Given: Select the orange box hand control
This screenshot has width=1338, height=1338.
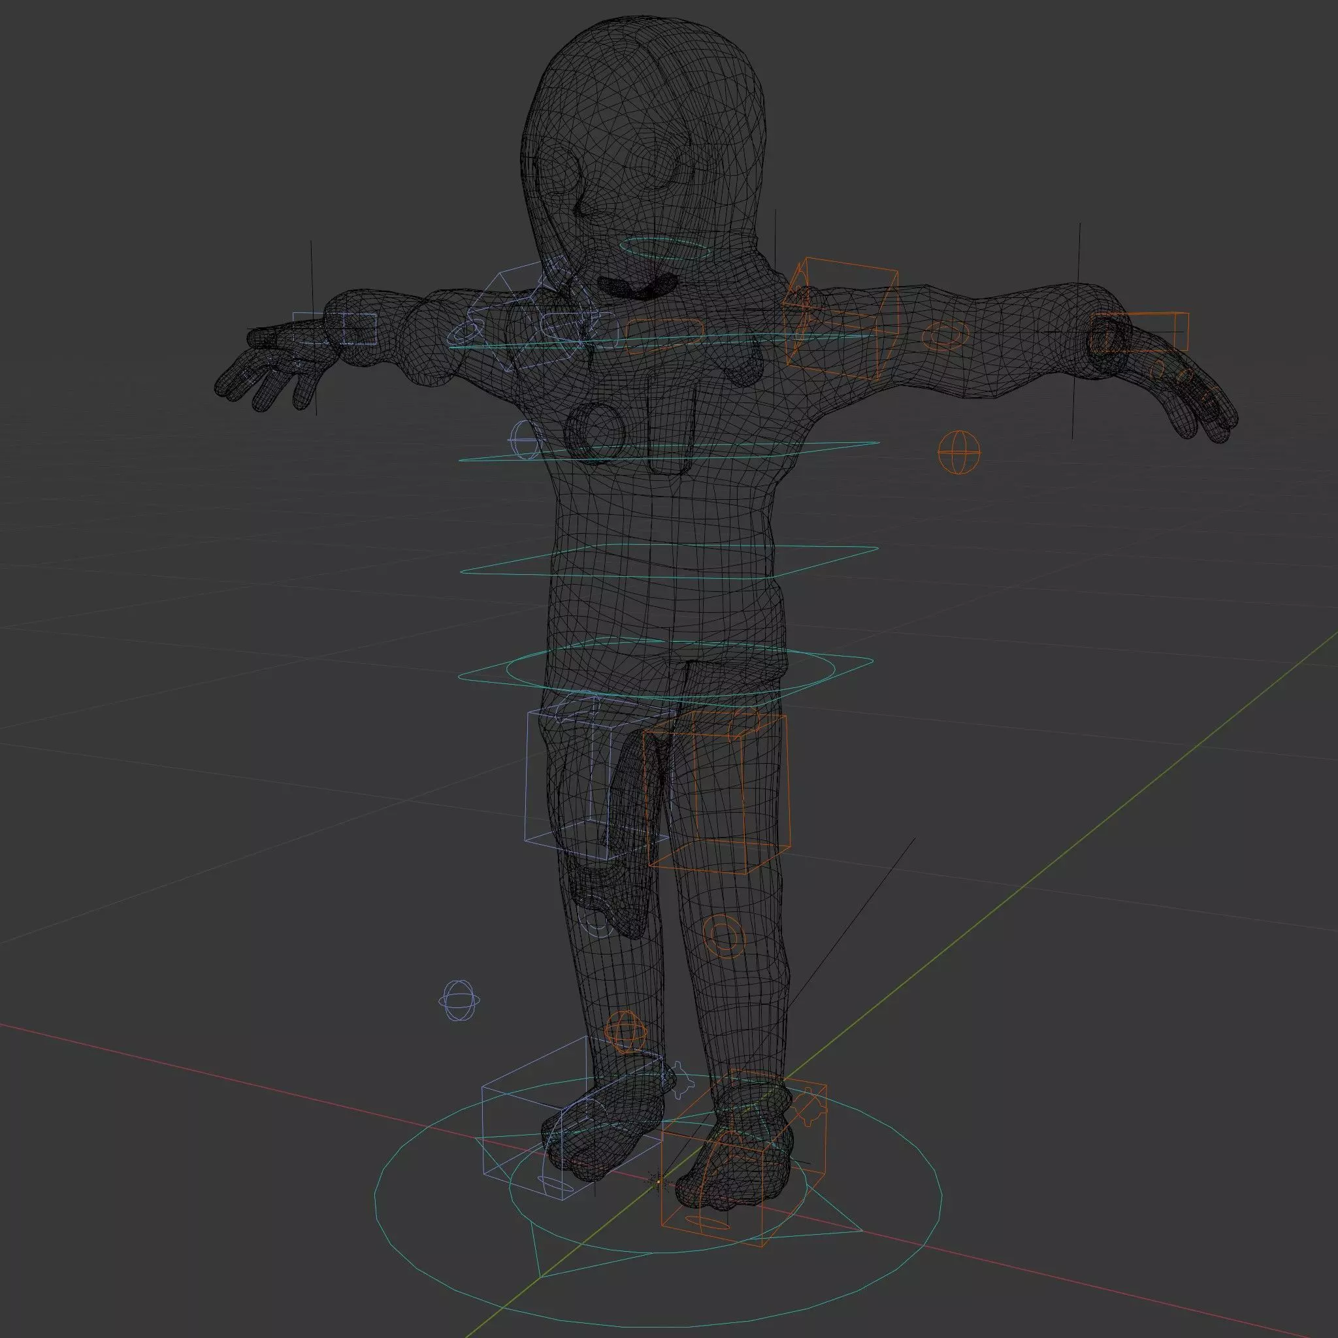Looking at the screenshot, I should (1140, 333).
